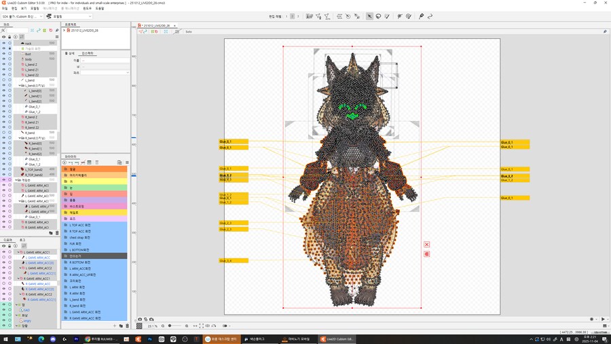Toggle visibility of the neck part
The width and height of the screenshot is (611, 344).
(3, 44)
